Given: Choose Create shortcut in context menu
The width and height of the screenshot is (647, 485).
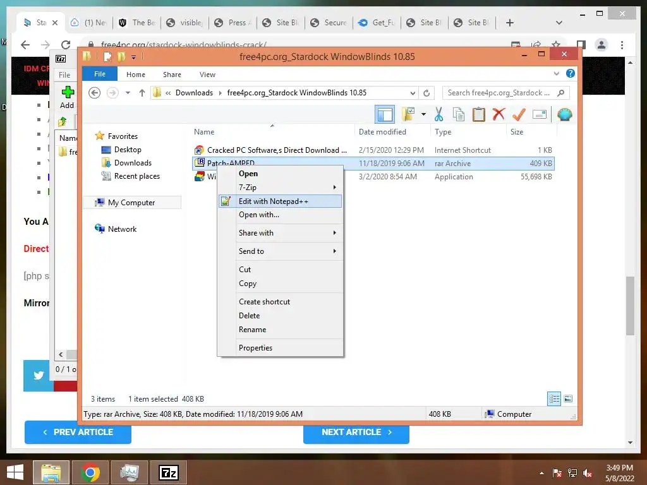Looking at the screenshot, I should (x=281, y=301).
